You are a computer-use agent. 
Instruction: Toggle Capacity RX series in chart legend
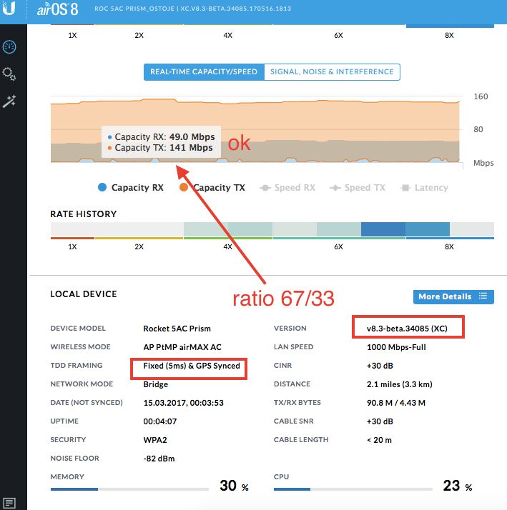[x=131, y=188]
